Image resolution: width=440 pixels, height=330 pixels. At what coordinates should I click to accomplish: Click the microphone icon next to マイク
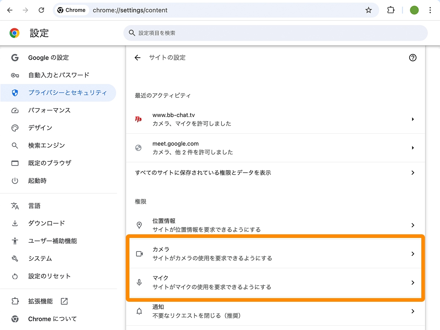(139, 282)
